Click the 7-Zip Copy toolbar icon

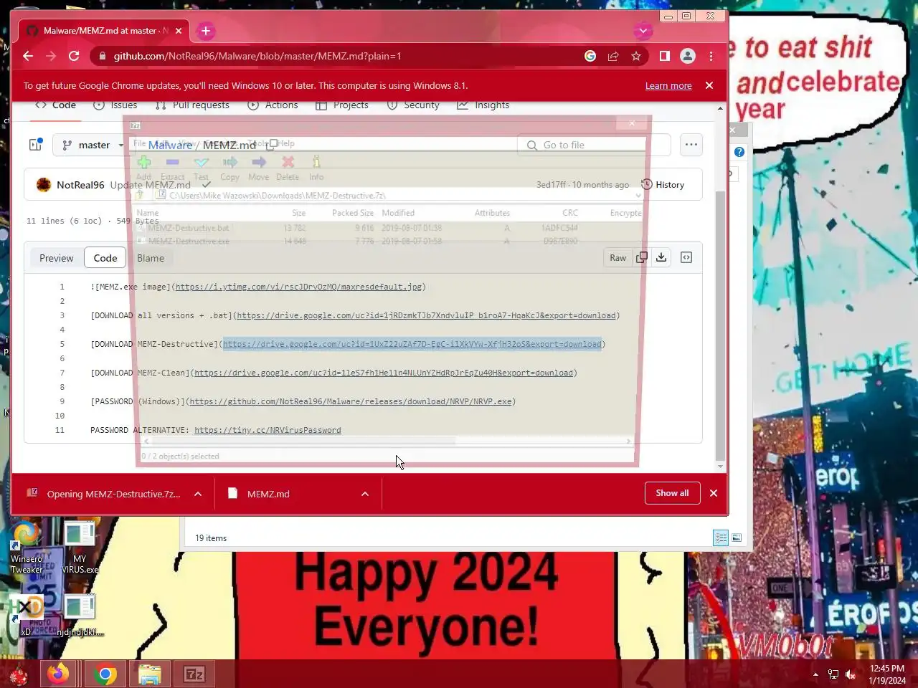click(x=229, y=168)
